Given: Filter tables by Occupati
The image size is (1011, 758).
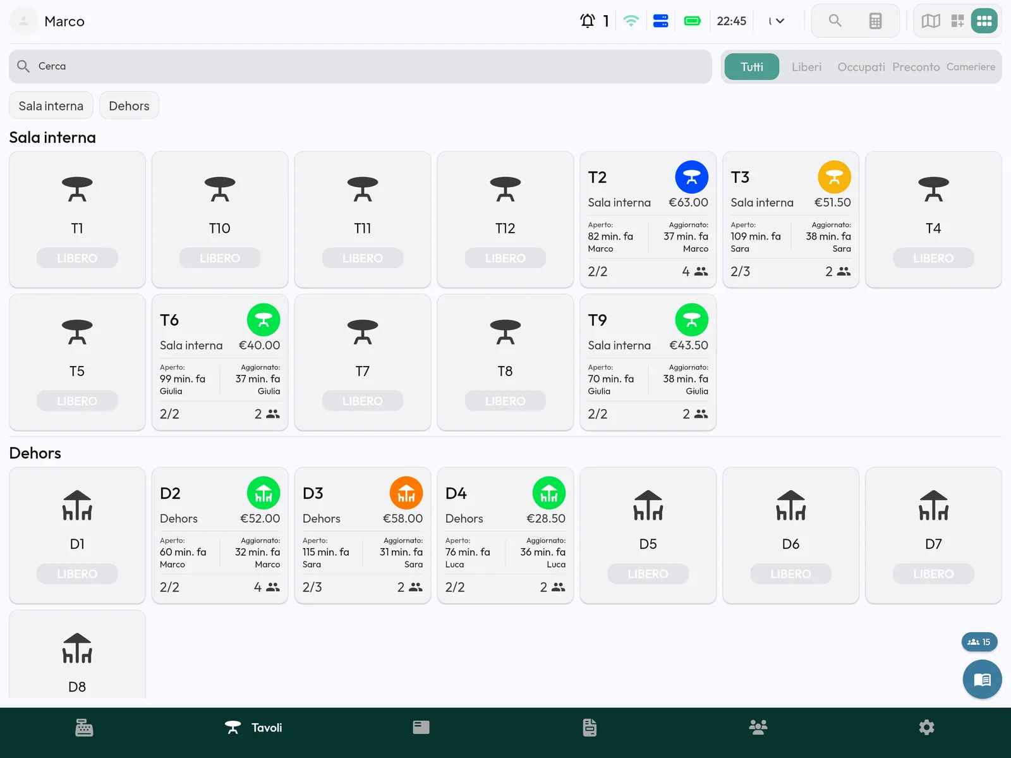Looking at the screenshot, I should point(861,67).
